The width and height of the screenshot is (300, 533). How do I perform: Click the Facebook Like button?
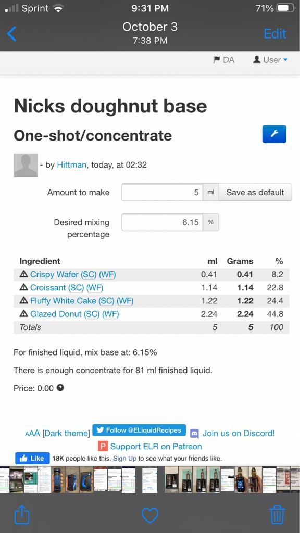[x=32, y=458]
